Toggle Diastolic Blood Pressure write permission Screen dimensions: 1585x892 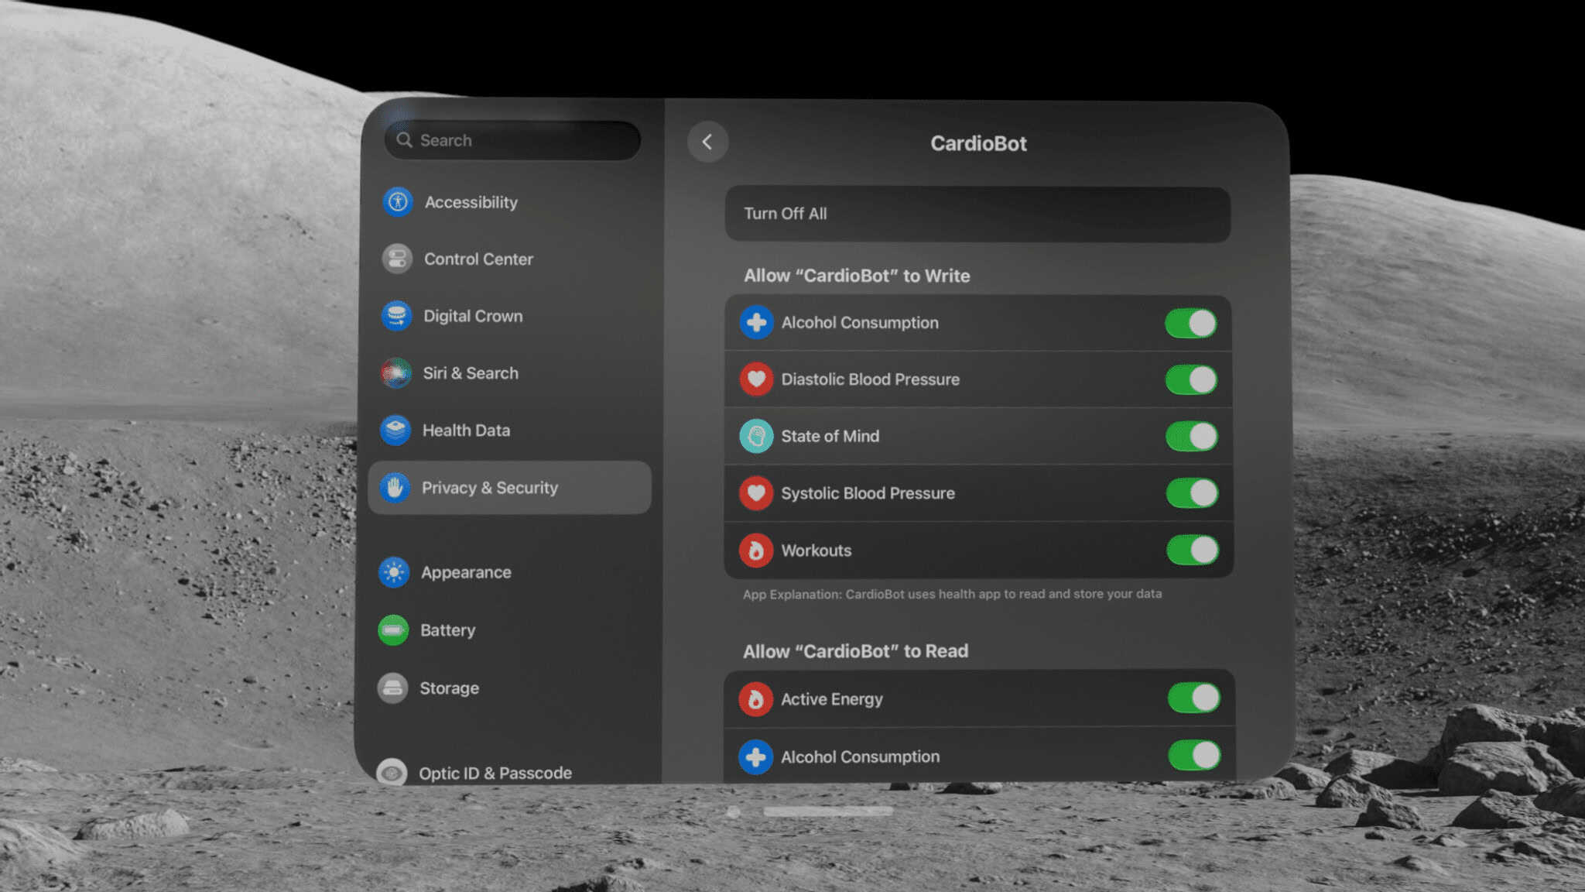[1192, 379]
